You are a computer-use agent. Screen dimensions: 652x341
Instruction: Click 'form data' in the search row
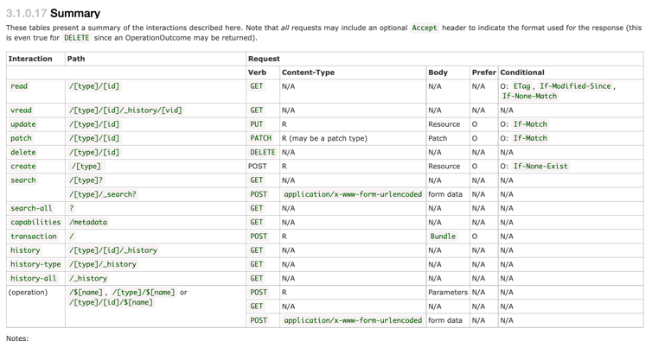click(x=445, y=194)
